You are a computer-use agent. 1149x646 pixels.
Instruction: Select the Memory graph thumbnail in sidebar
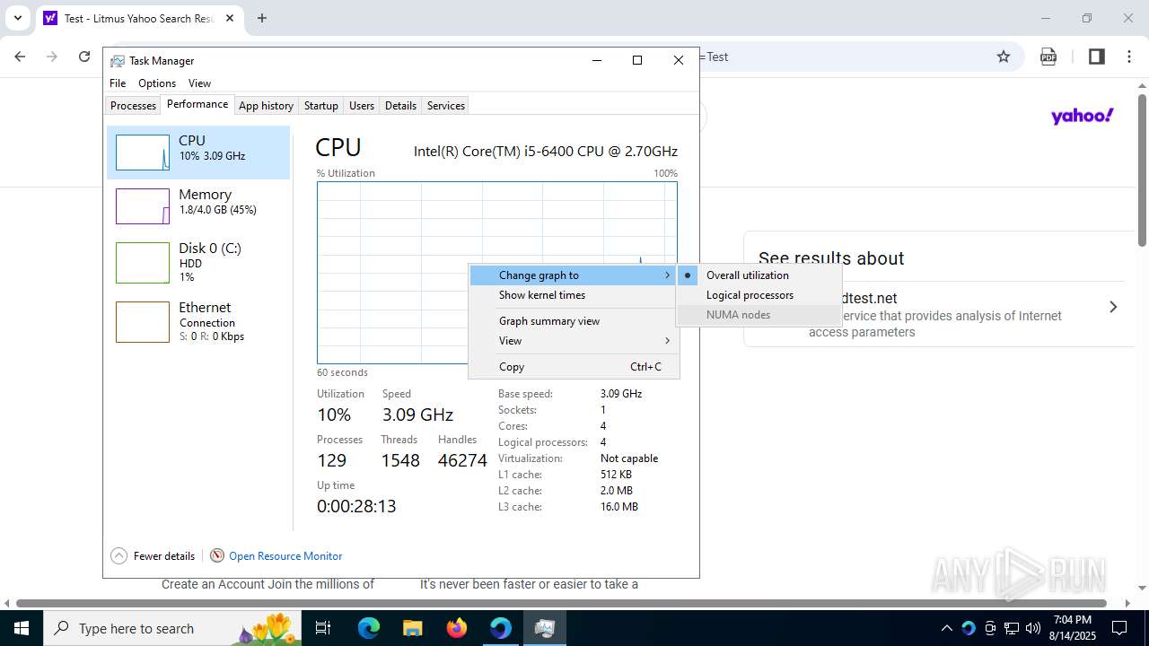pos(143,206)
